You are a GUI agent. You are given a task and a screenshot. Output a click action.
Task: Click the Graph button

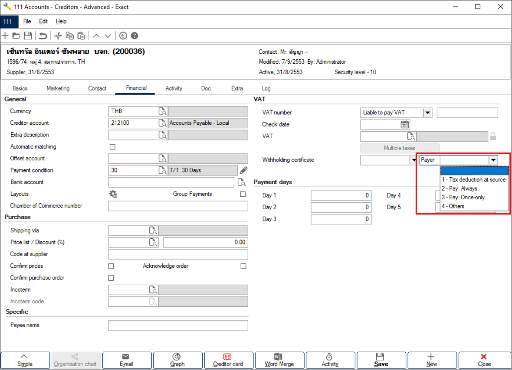tap(177, 360)
